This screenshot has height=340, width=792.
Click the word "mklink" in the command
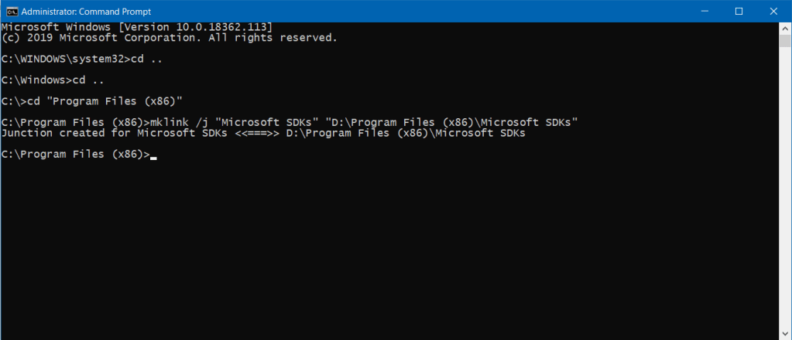(x=169, y=123)
